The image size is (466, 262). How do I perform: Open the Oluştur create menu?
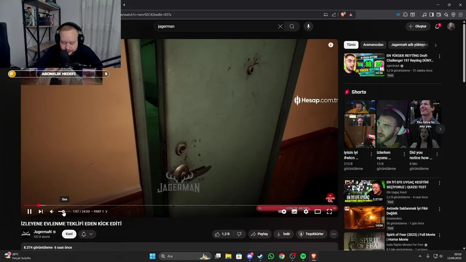tap(417, 26)
